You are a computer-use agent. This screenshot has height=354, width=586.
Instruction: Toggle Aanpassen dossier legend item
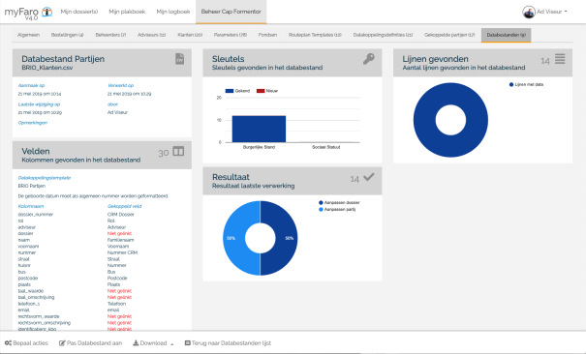click(339, 202)
